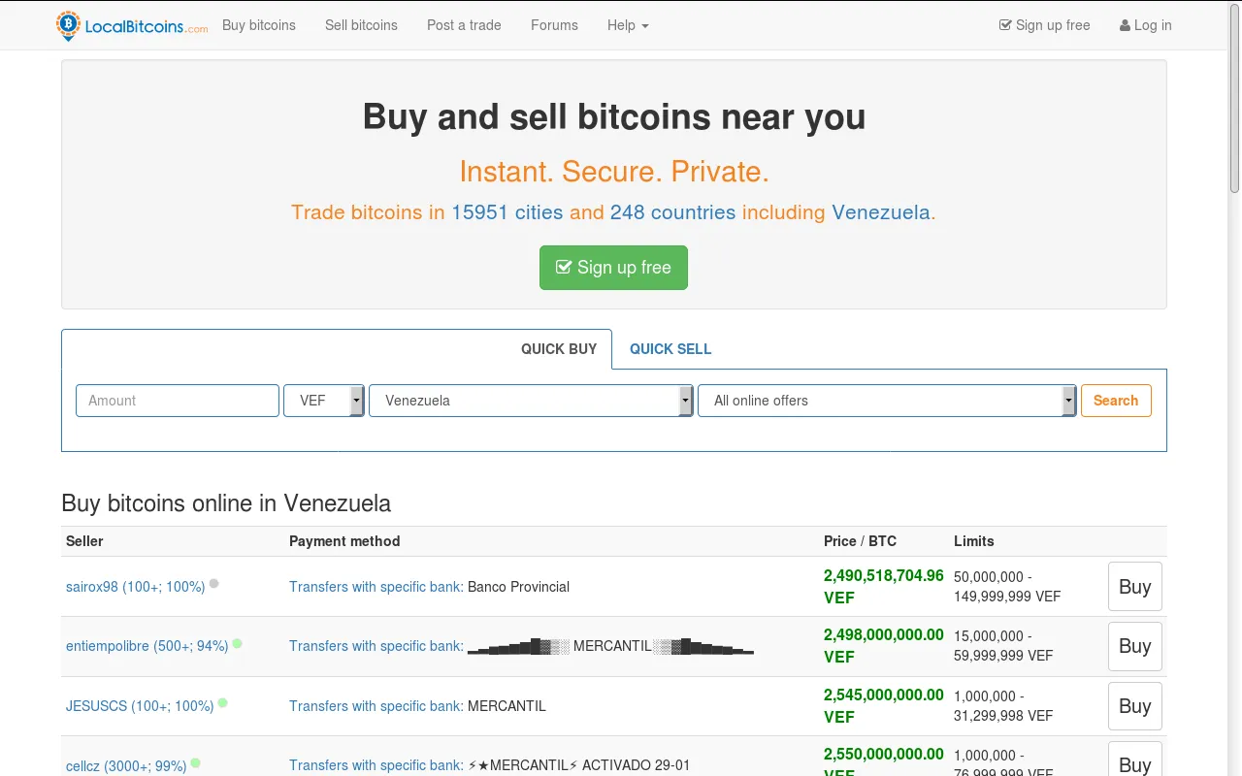The image size is (1242, 776).
Task: Open the Buy bitcoins menu item
Action: pyautogui.click(x=259, y=25)
